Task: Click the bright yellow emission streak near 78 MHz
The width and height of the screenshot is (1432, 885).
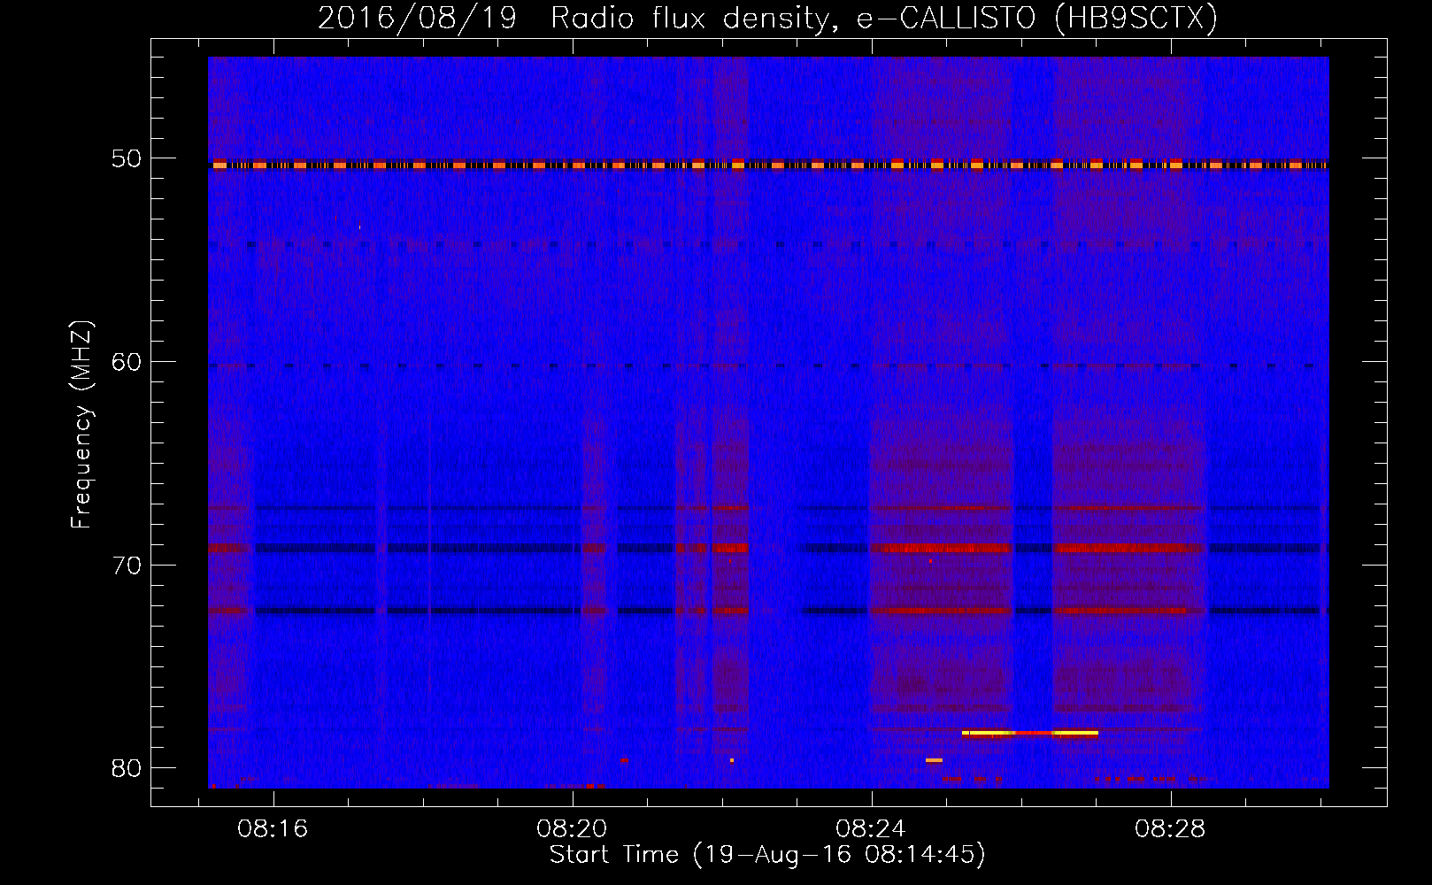Action: [1030, 733]
